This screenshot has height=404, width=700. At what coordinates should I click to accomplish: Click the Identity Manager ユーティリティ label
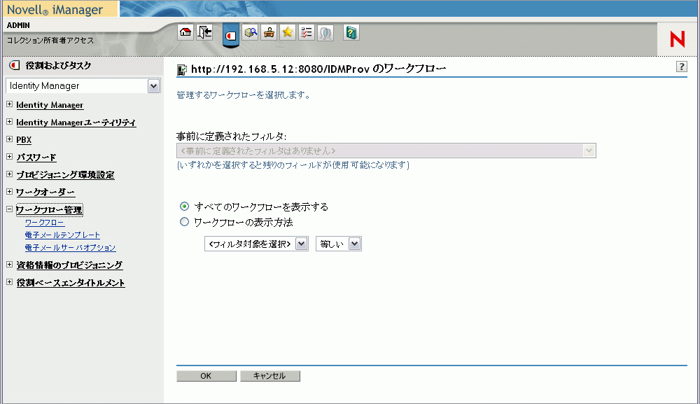[x=76, y=123]
